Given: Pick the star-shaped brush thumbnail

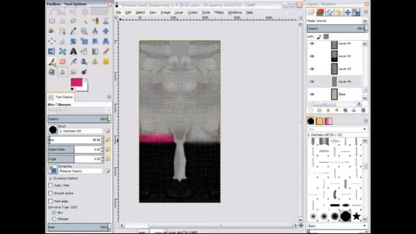Looking at the screenshot, I should (356, 216).
